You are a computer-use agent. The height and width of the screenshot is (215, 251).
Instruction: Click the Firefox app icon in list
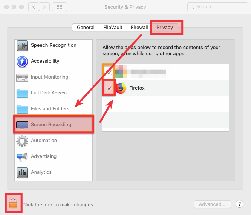coord(121,88)
